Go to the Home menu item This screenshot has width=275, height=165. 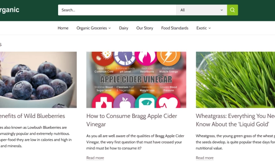63,28
